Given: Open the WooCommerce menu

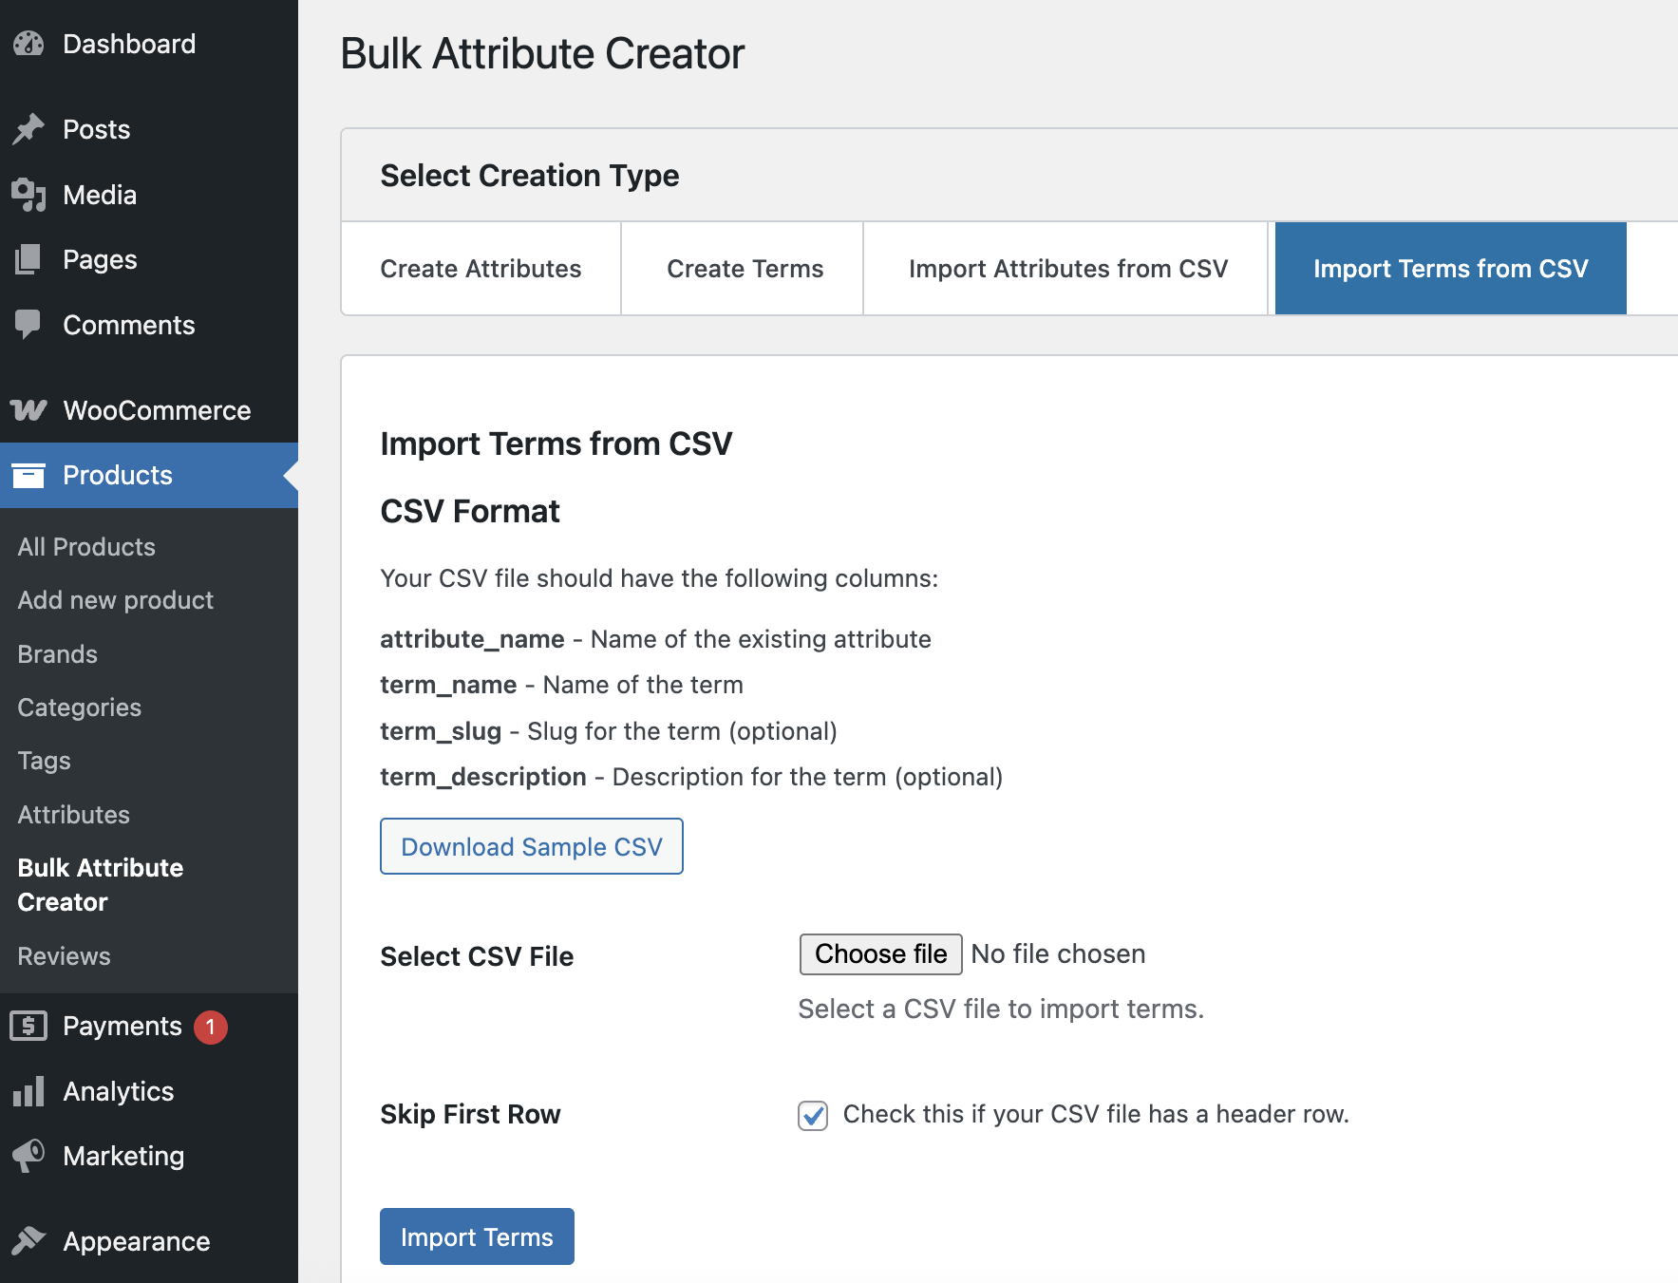Looking at the screenshot, I should tap(149, 410).
